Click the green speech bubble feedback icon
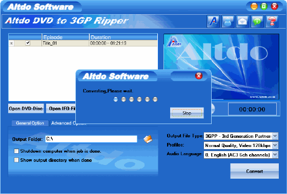 tap(257, 21)
